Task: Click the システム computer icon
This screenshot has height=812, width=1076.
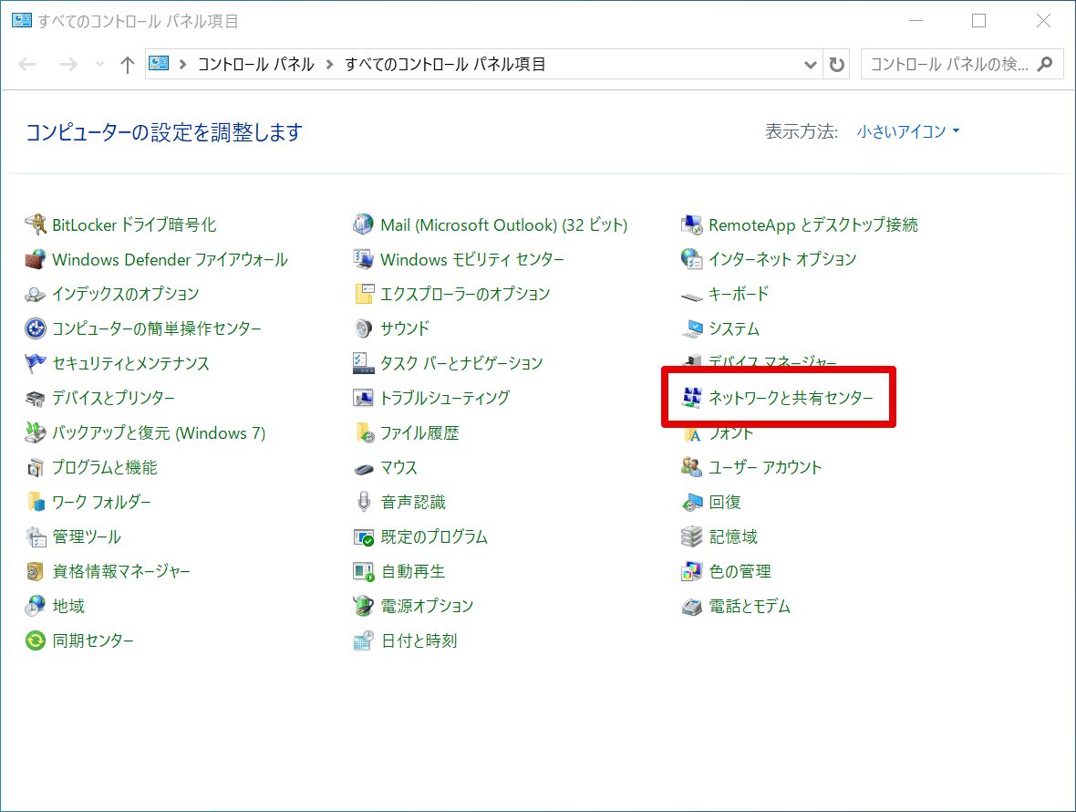Action: (692, 328)
